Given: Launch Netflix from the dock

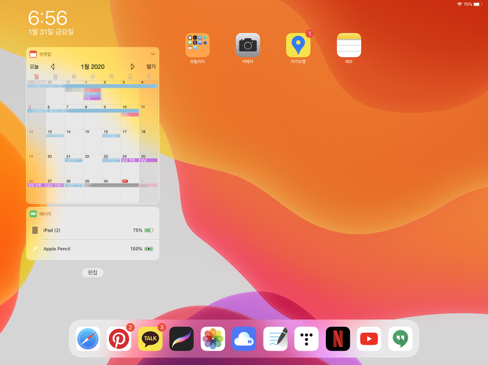Looking at the screenshot, I should 338,339.
